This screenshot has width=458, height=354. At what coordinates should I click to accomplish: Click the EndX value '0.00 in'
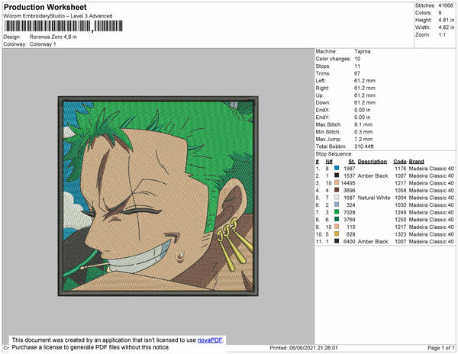click(x=362, y=110)
